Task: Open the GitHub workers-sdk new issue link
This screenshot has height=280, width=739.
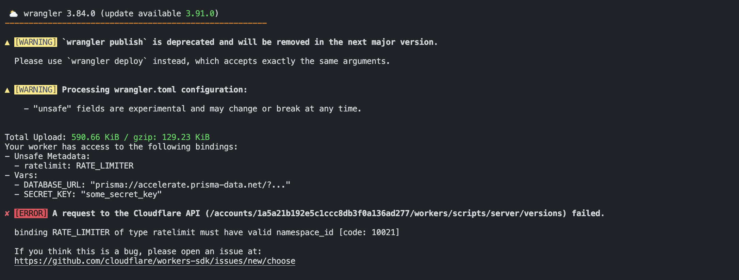Action: [x=155, y=261]
